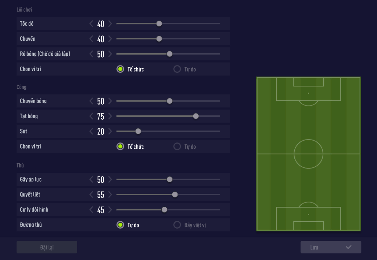This screenshot has height=260, width=377.
Task: Select Tự do under Lối chơi positioning
Action: 177,69
